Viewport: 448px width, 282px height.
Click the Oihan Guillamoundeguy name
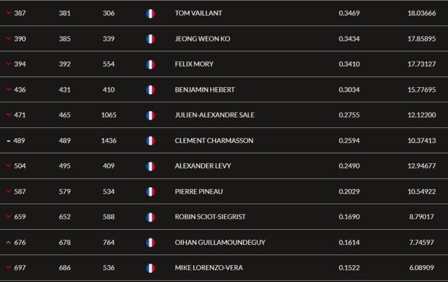pyautogui.click(x=220, y=242)
